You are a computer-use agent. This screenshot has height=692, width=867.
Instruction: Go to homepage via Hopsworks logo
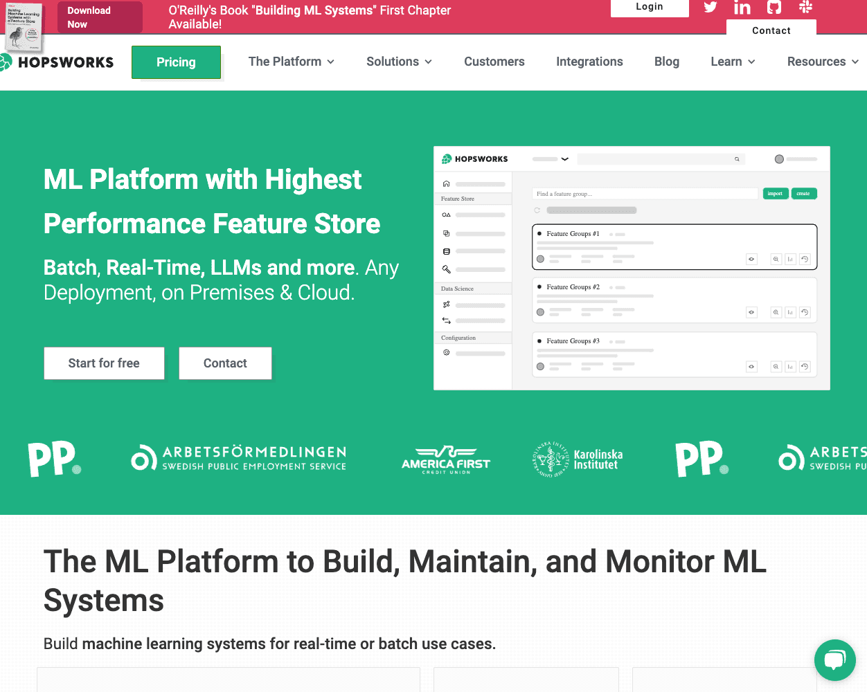(57, 62)
